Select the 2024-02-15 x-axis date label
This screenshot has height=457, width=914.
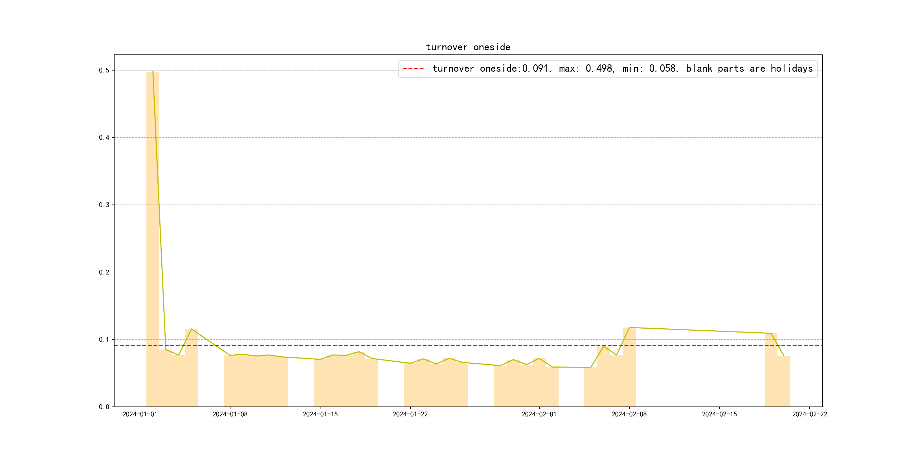tap(719, 414)
